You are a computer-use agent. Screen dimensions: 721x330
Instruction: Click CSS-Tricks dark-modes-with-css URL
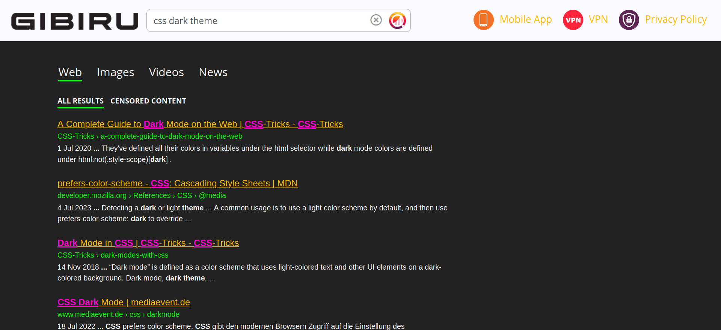(x=113, y=255)
